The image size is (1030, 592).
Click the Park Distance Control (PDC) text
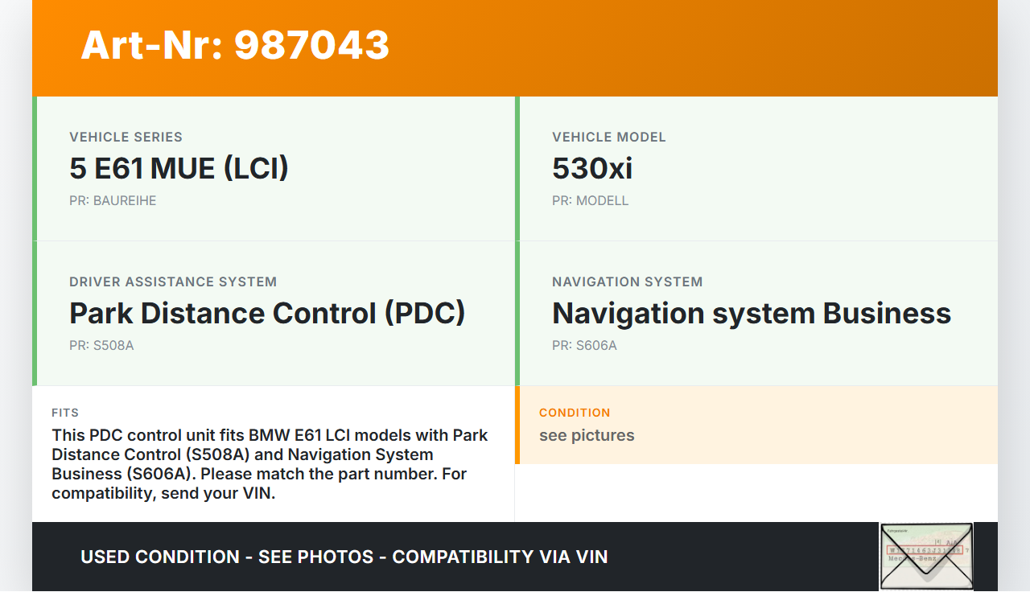[267, 314]
